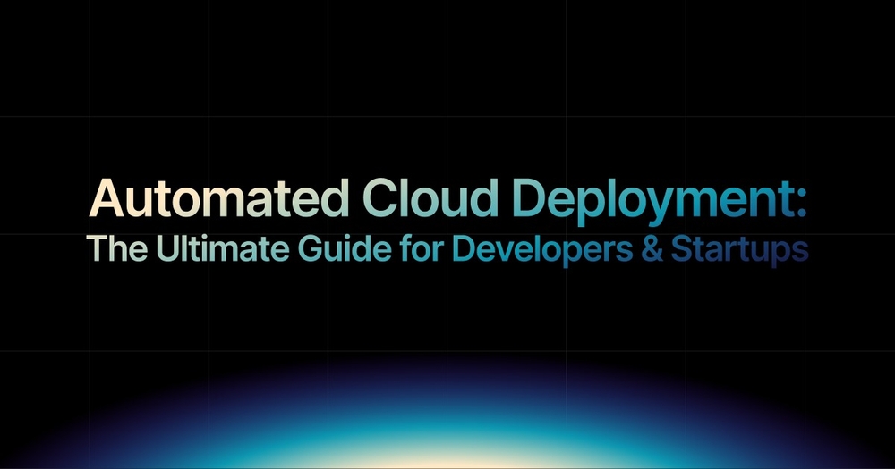
Task: Click the subtitle 'The Ultimate Guide for Developers & Startups'
Action: (447, 250)
